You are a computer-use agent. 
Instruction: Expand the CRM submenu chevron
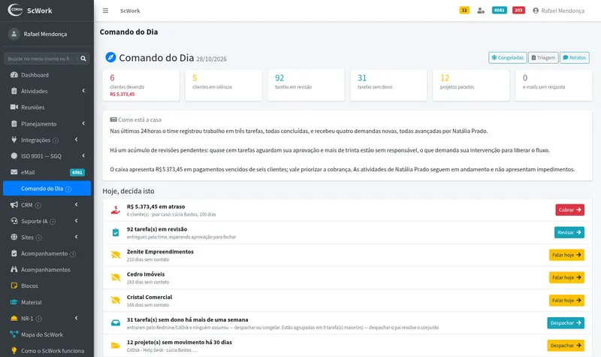(x=77, y=204)
